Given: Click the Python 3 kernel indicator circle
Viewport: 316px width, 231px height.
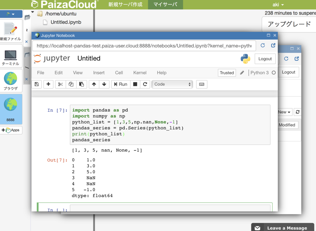Looking at the screenshot, I should click(x=274, y=73).
